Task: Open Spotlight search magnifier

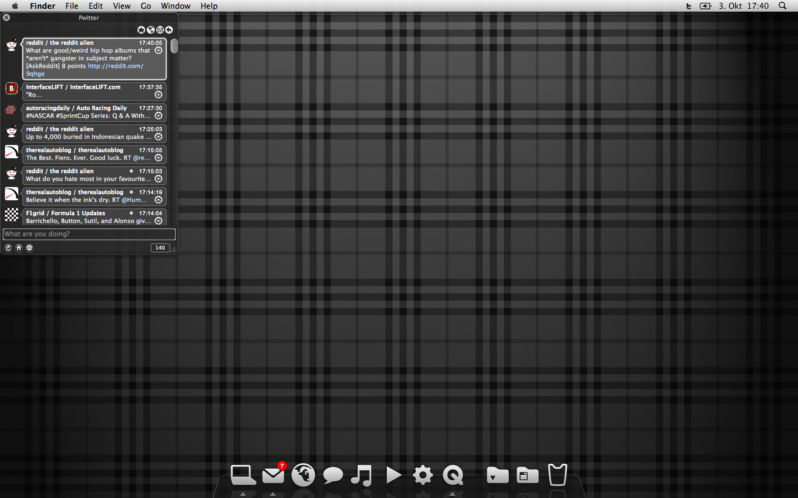Action: [782, 6]
